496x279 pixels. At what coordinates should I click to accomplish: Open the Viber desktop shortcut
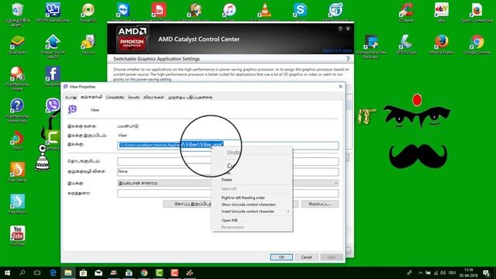click(53, 108)
